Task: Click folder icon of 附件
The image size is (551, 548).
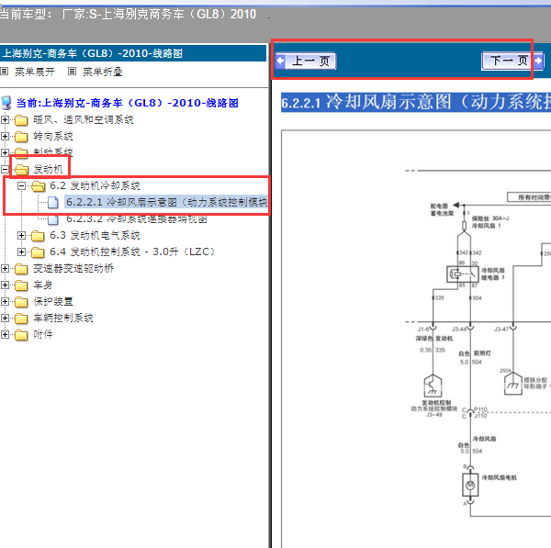Action: 21,335
